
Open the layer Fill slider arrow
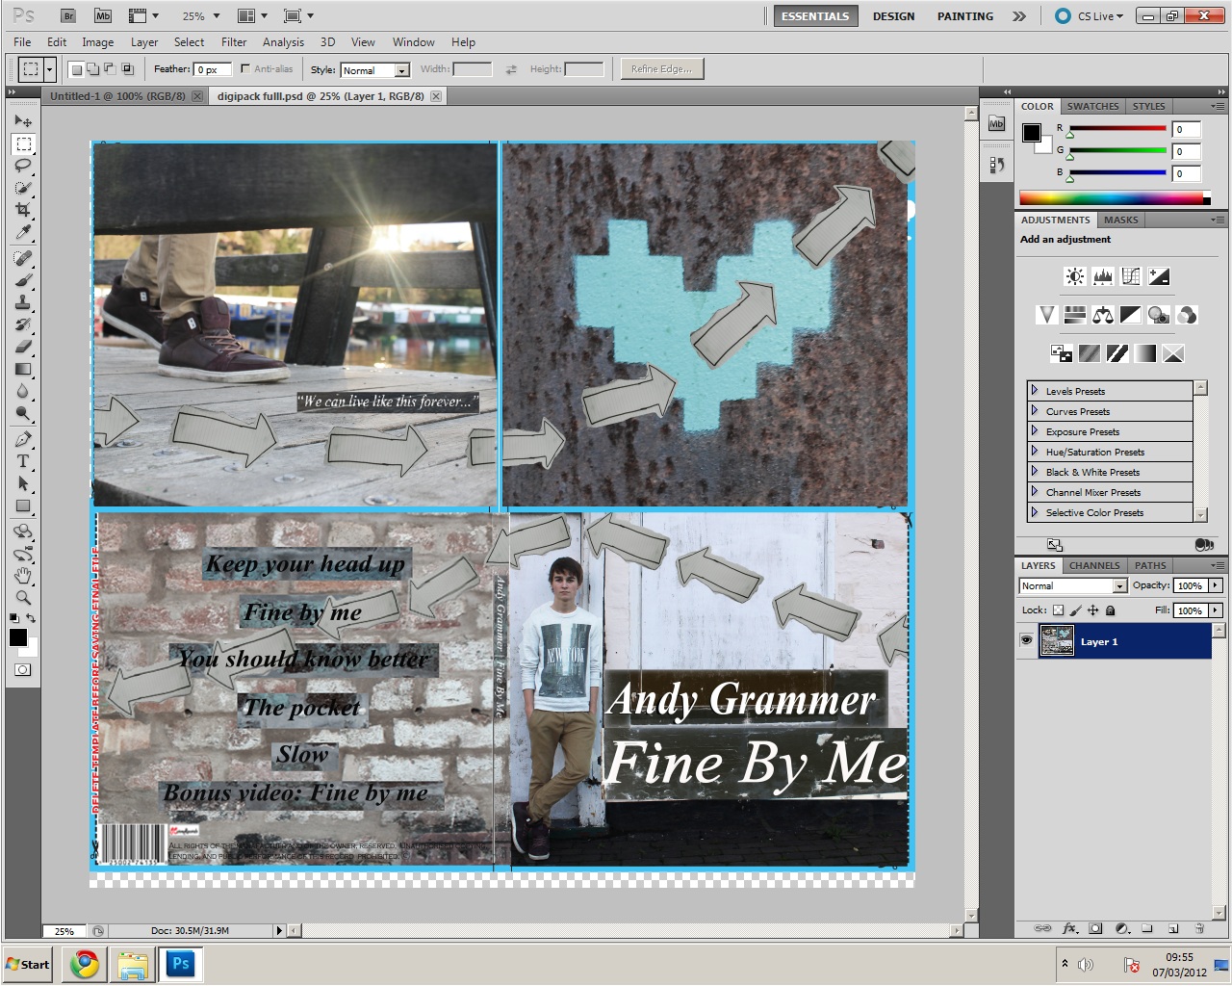(x=1216, y=610)
